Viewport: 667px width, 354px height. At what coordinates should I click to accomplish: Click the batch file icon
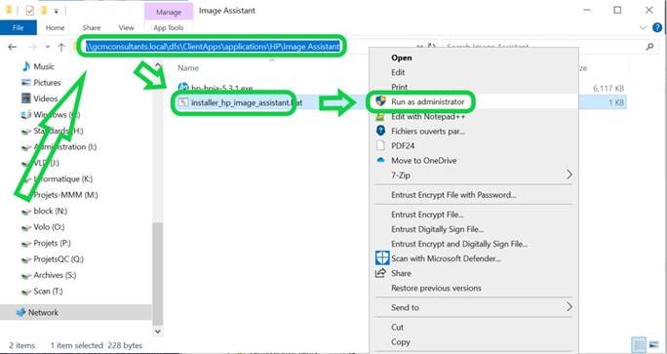pyautogui.click(x=183, y=102)
